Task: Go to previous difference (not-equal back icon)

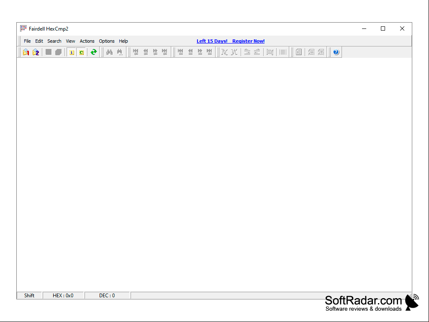Action: 146,52
